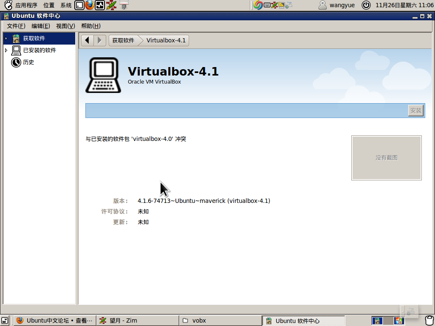Click the 安装 button

point(415,111)
